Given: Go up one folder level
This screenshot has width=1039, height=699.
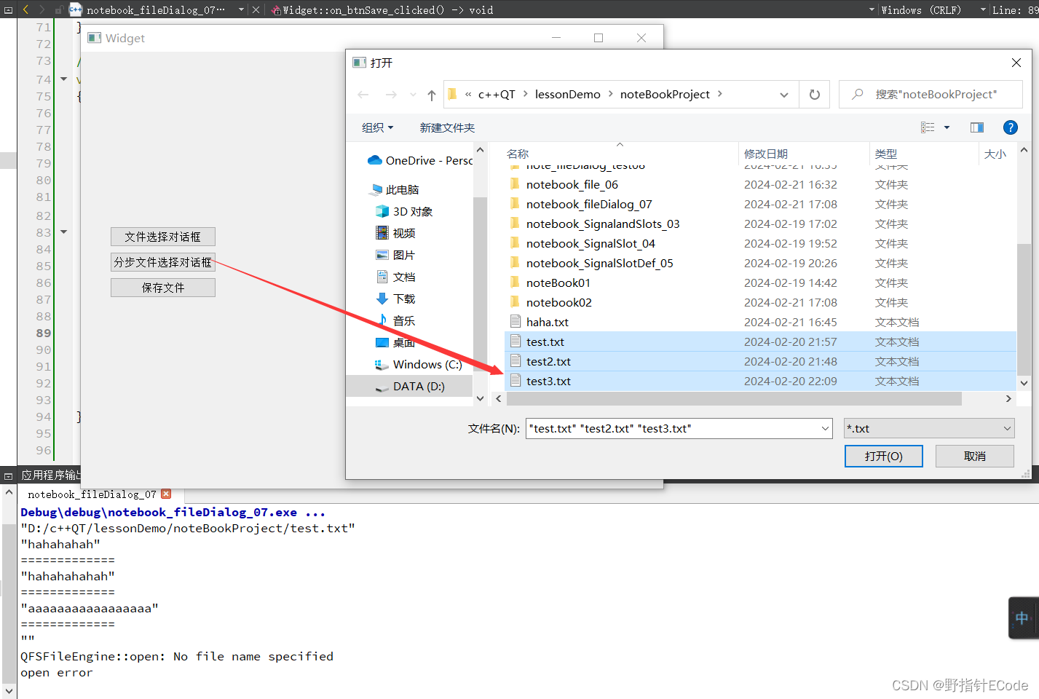Looking at the screenshot, I should click(x=432, y=95).
